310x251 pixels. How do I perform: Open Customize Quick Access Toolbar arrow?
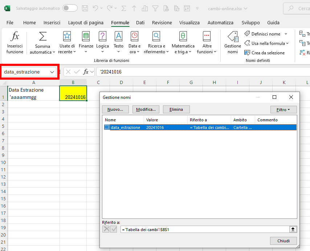click(197, 8)
